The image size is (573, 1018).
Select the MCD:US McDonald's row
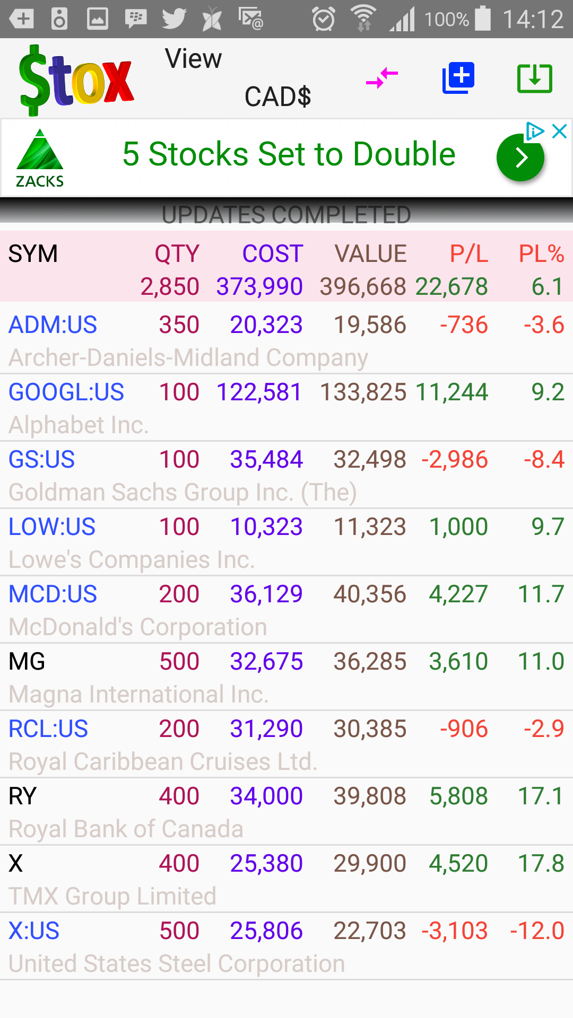click(x=286, y=610)
